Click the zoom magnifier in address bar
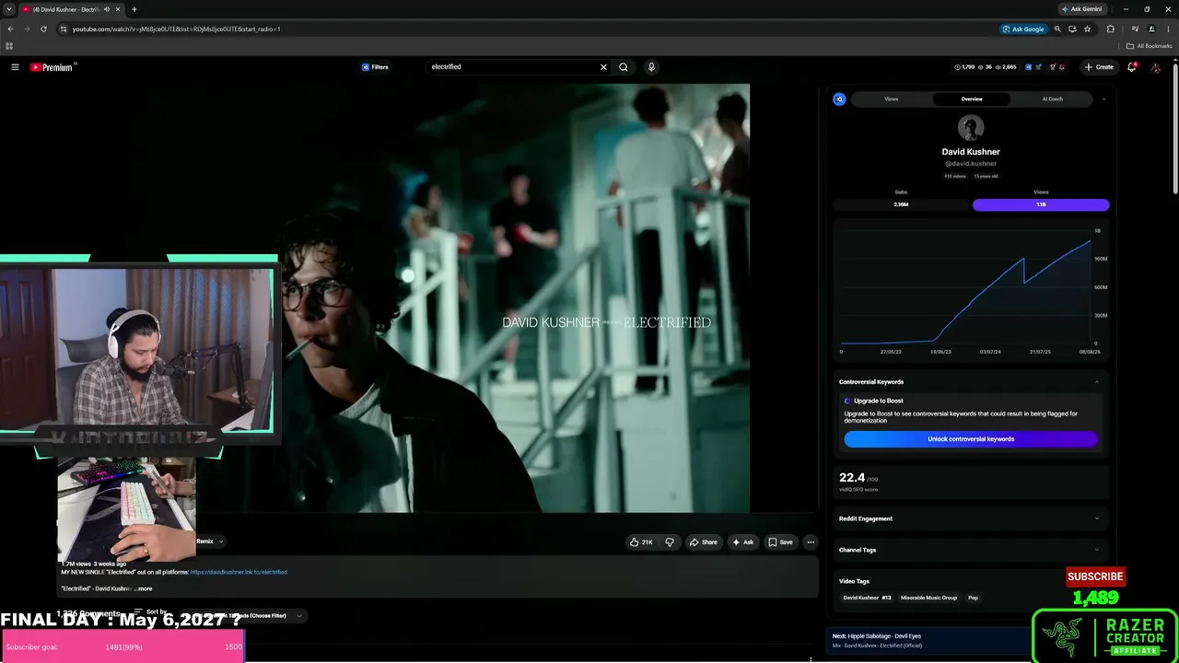The image size is (1179, 663). coord(1057,29)
